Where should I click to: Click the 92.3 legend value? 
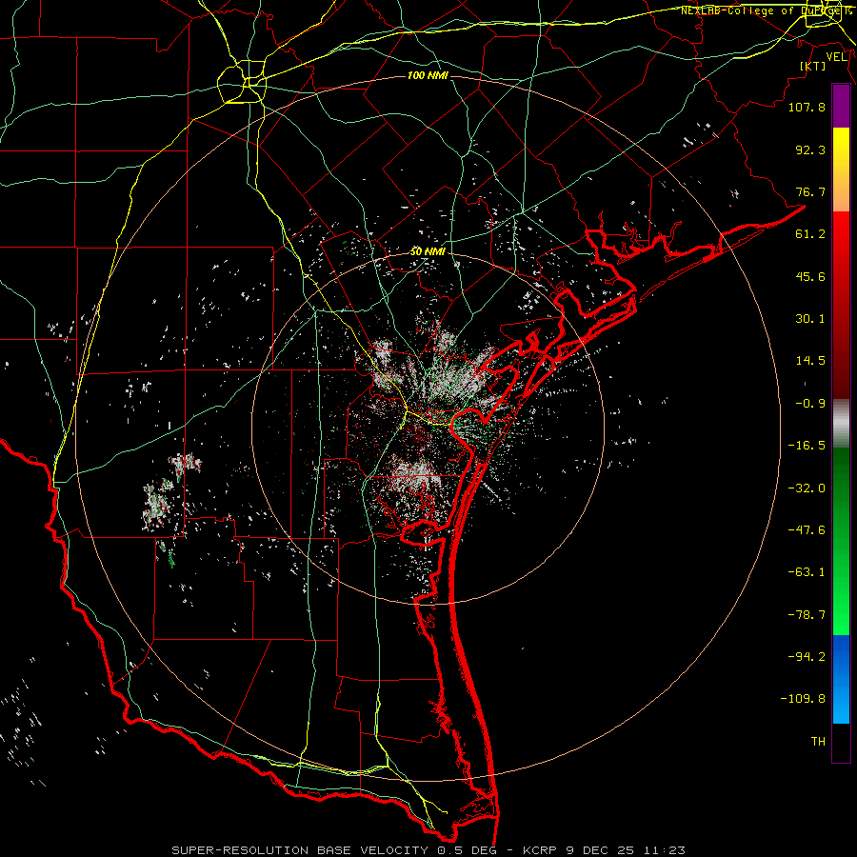[810, 149]
